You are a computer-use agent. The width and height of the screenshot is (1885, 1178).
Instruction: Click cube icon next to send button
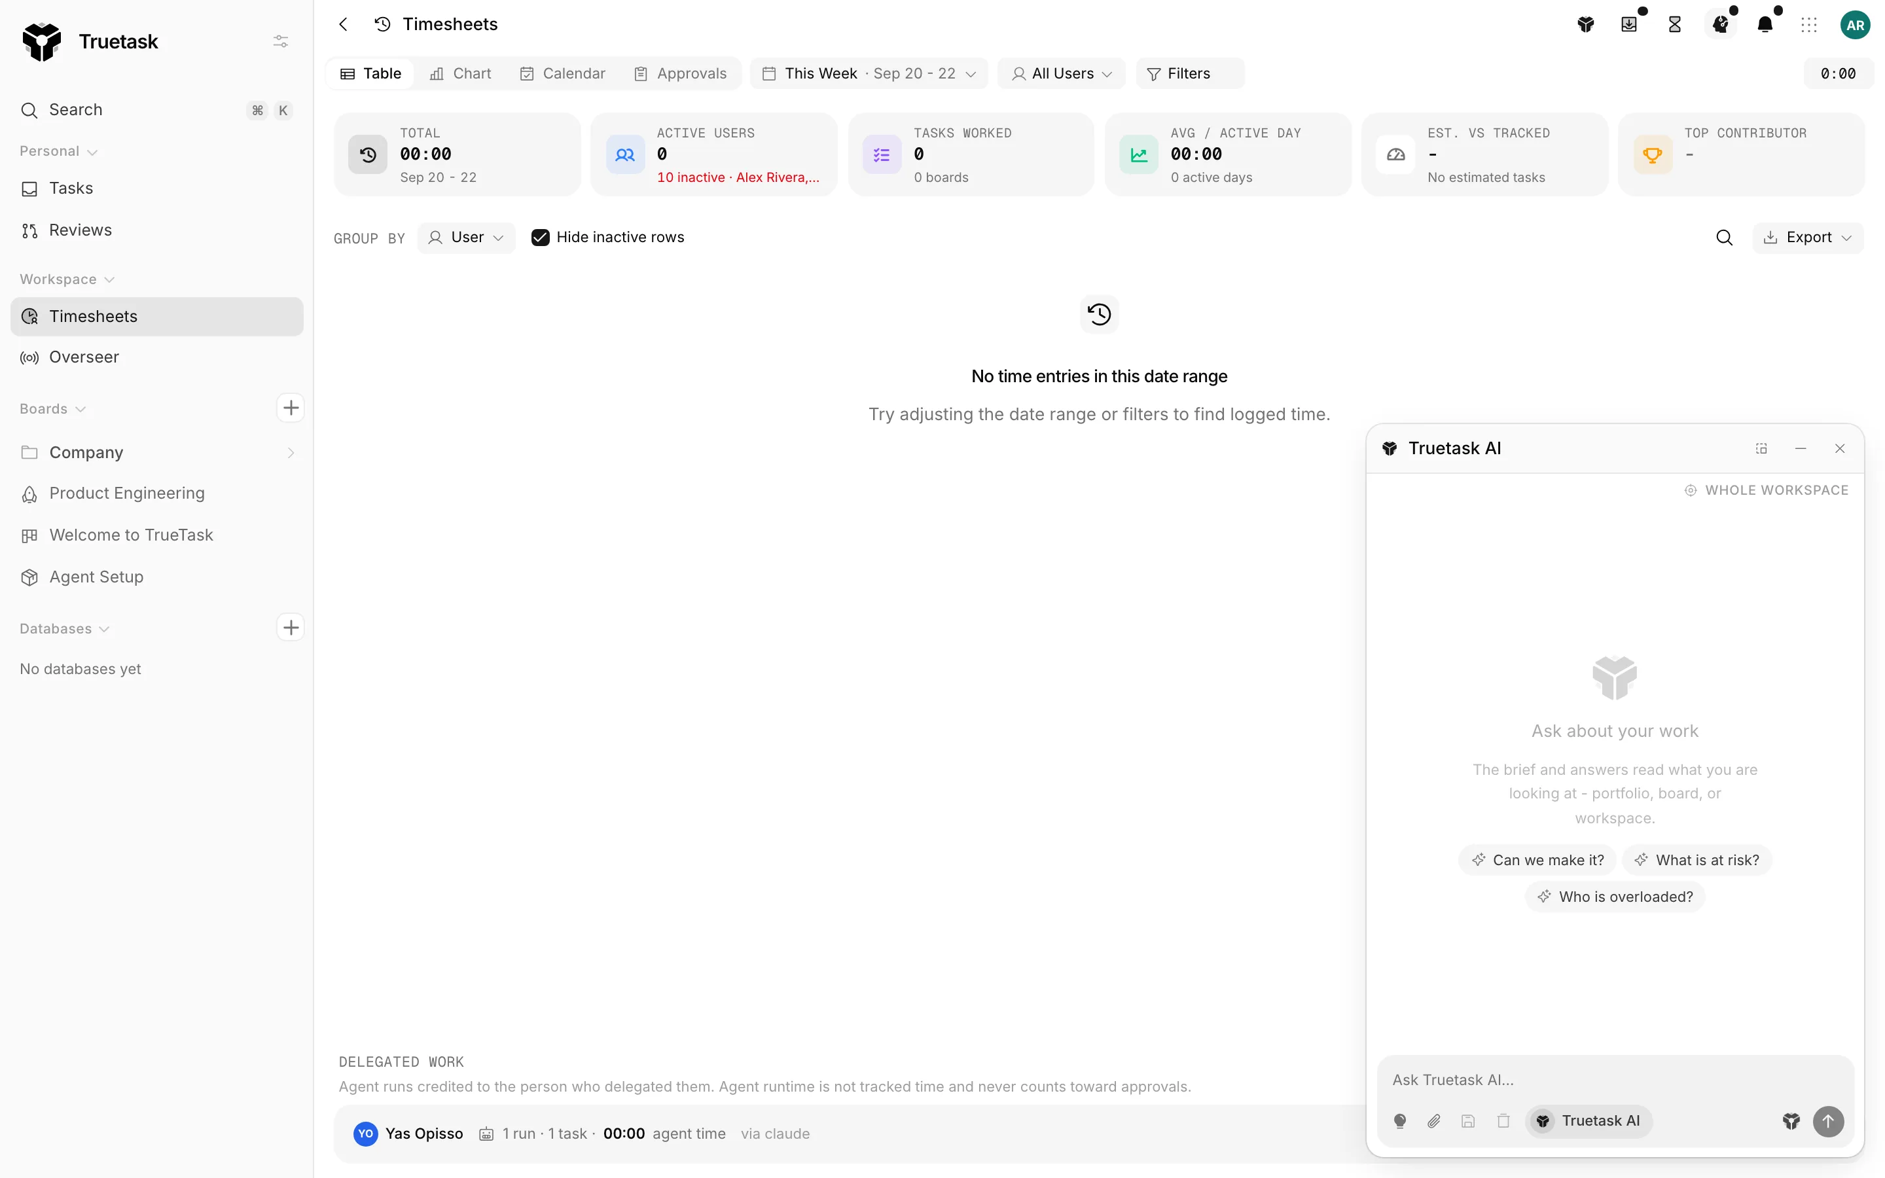[x=1791, y=1121]
